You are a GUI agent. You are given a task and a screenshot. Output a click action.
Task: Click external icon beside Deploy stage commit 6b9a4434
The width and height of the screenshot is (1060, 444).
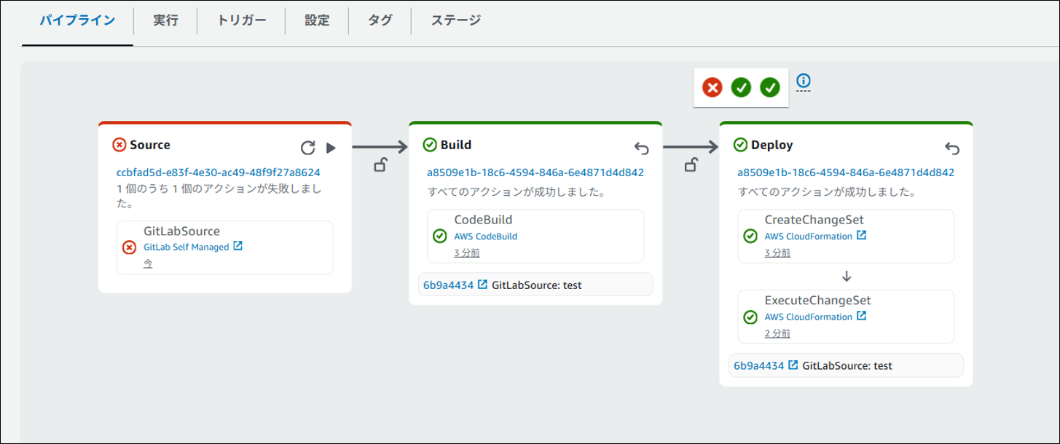click(x=793, y=365)
